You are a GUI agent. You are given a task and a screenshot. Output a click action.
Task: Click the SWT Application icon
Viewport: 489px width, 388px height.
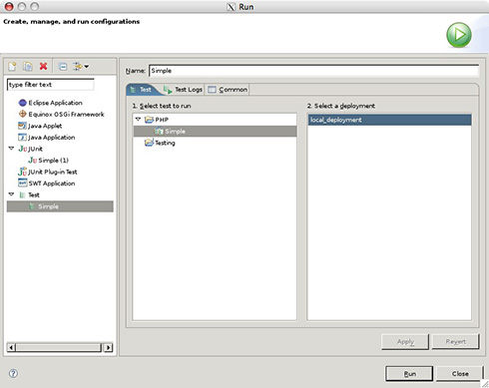22,184
